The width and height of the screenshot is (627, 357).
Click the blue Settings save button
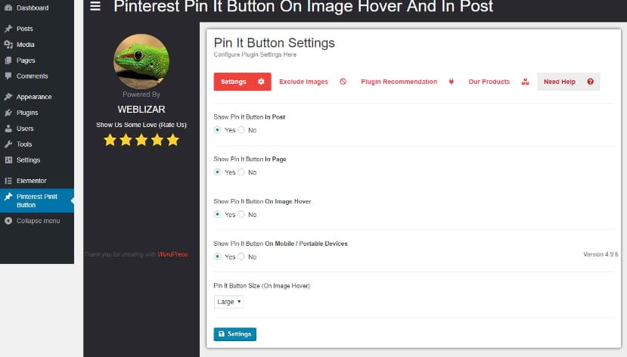coord(234,334)
